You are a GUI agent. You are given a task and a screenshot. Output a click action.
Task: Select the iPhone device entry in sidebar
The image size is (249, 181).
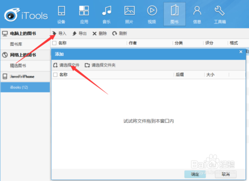[25, 76]
